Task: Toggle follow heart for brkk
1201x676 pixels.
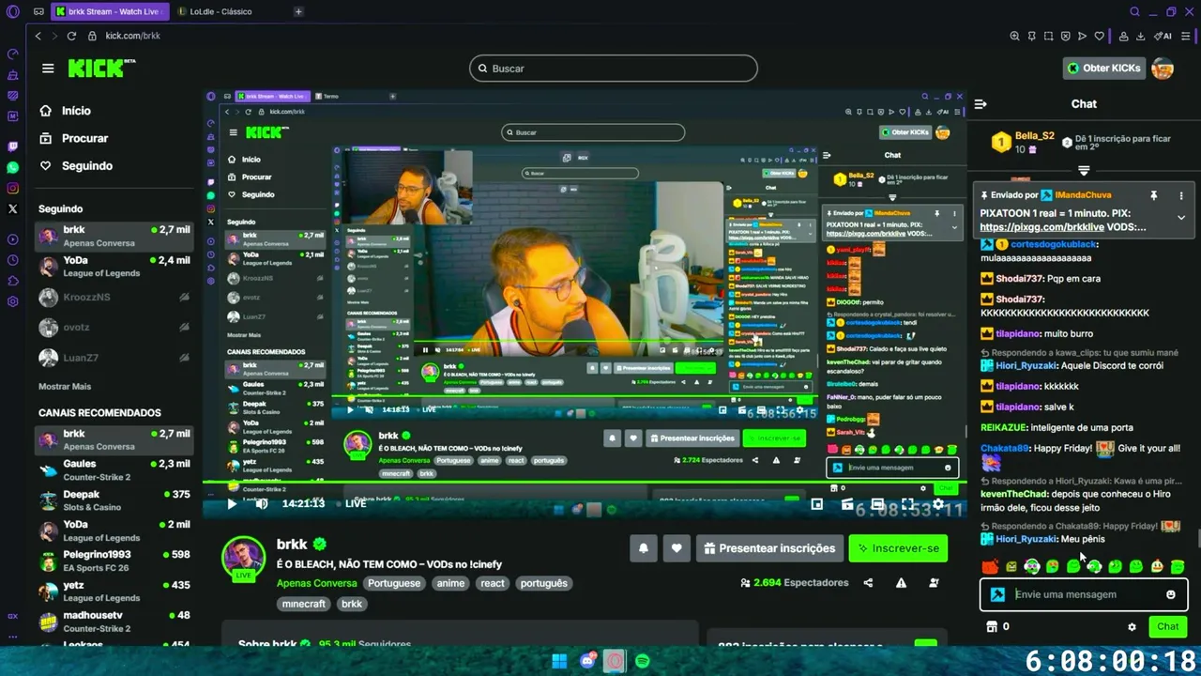Action: click(x=676, y=548)
